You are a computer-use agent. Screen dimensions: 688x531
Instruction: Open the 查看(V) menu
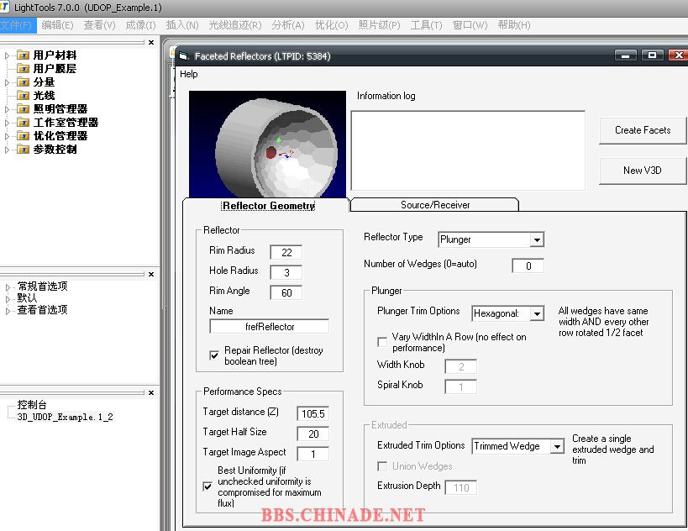100,25
